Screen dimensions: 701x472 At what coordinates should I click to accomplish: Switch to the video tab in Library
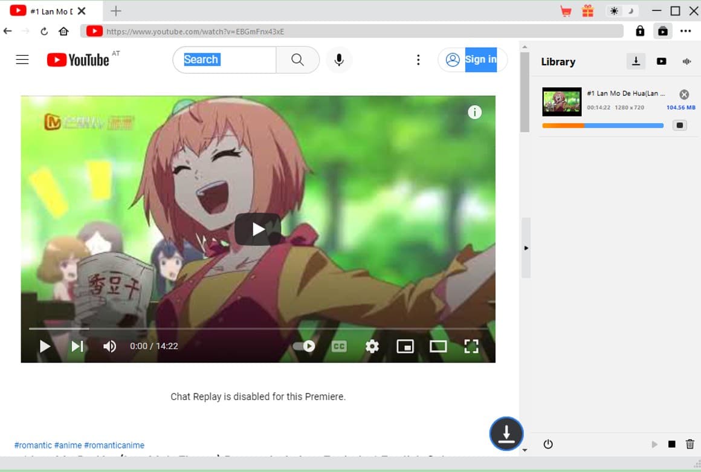click(661, 61)
